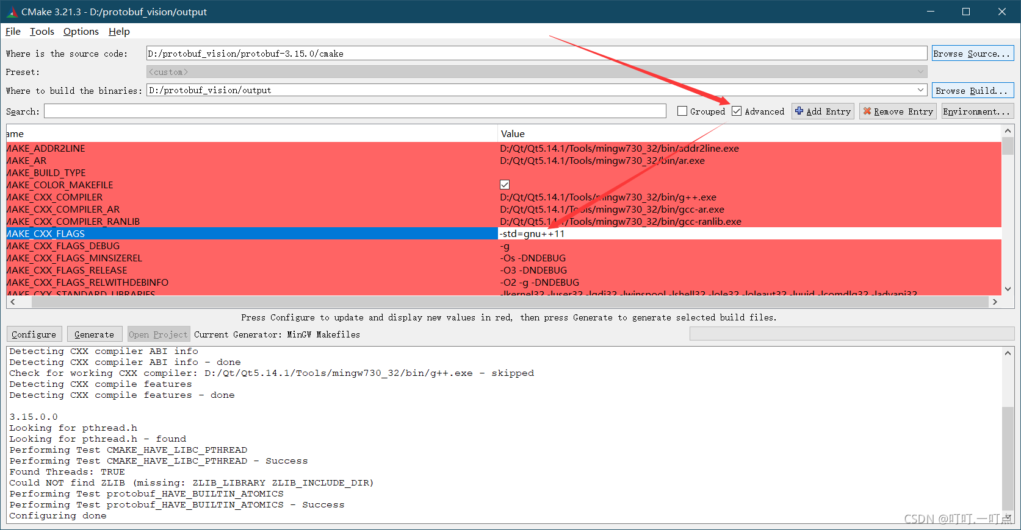1021x530 pixels.
Task: Click the 'Configuring done' log line
Action: click(58, 516)
